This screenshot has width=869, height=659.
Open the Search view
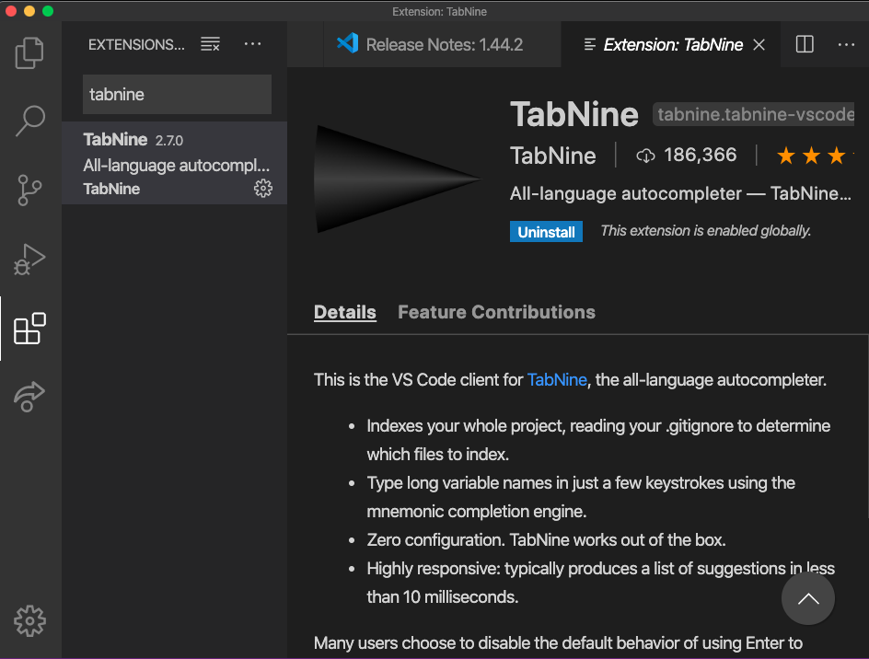29,121
